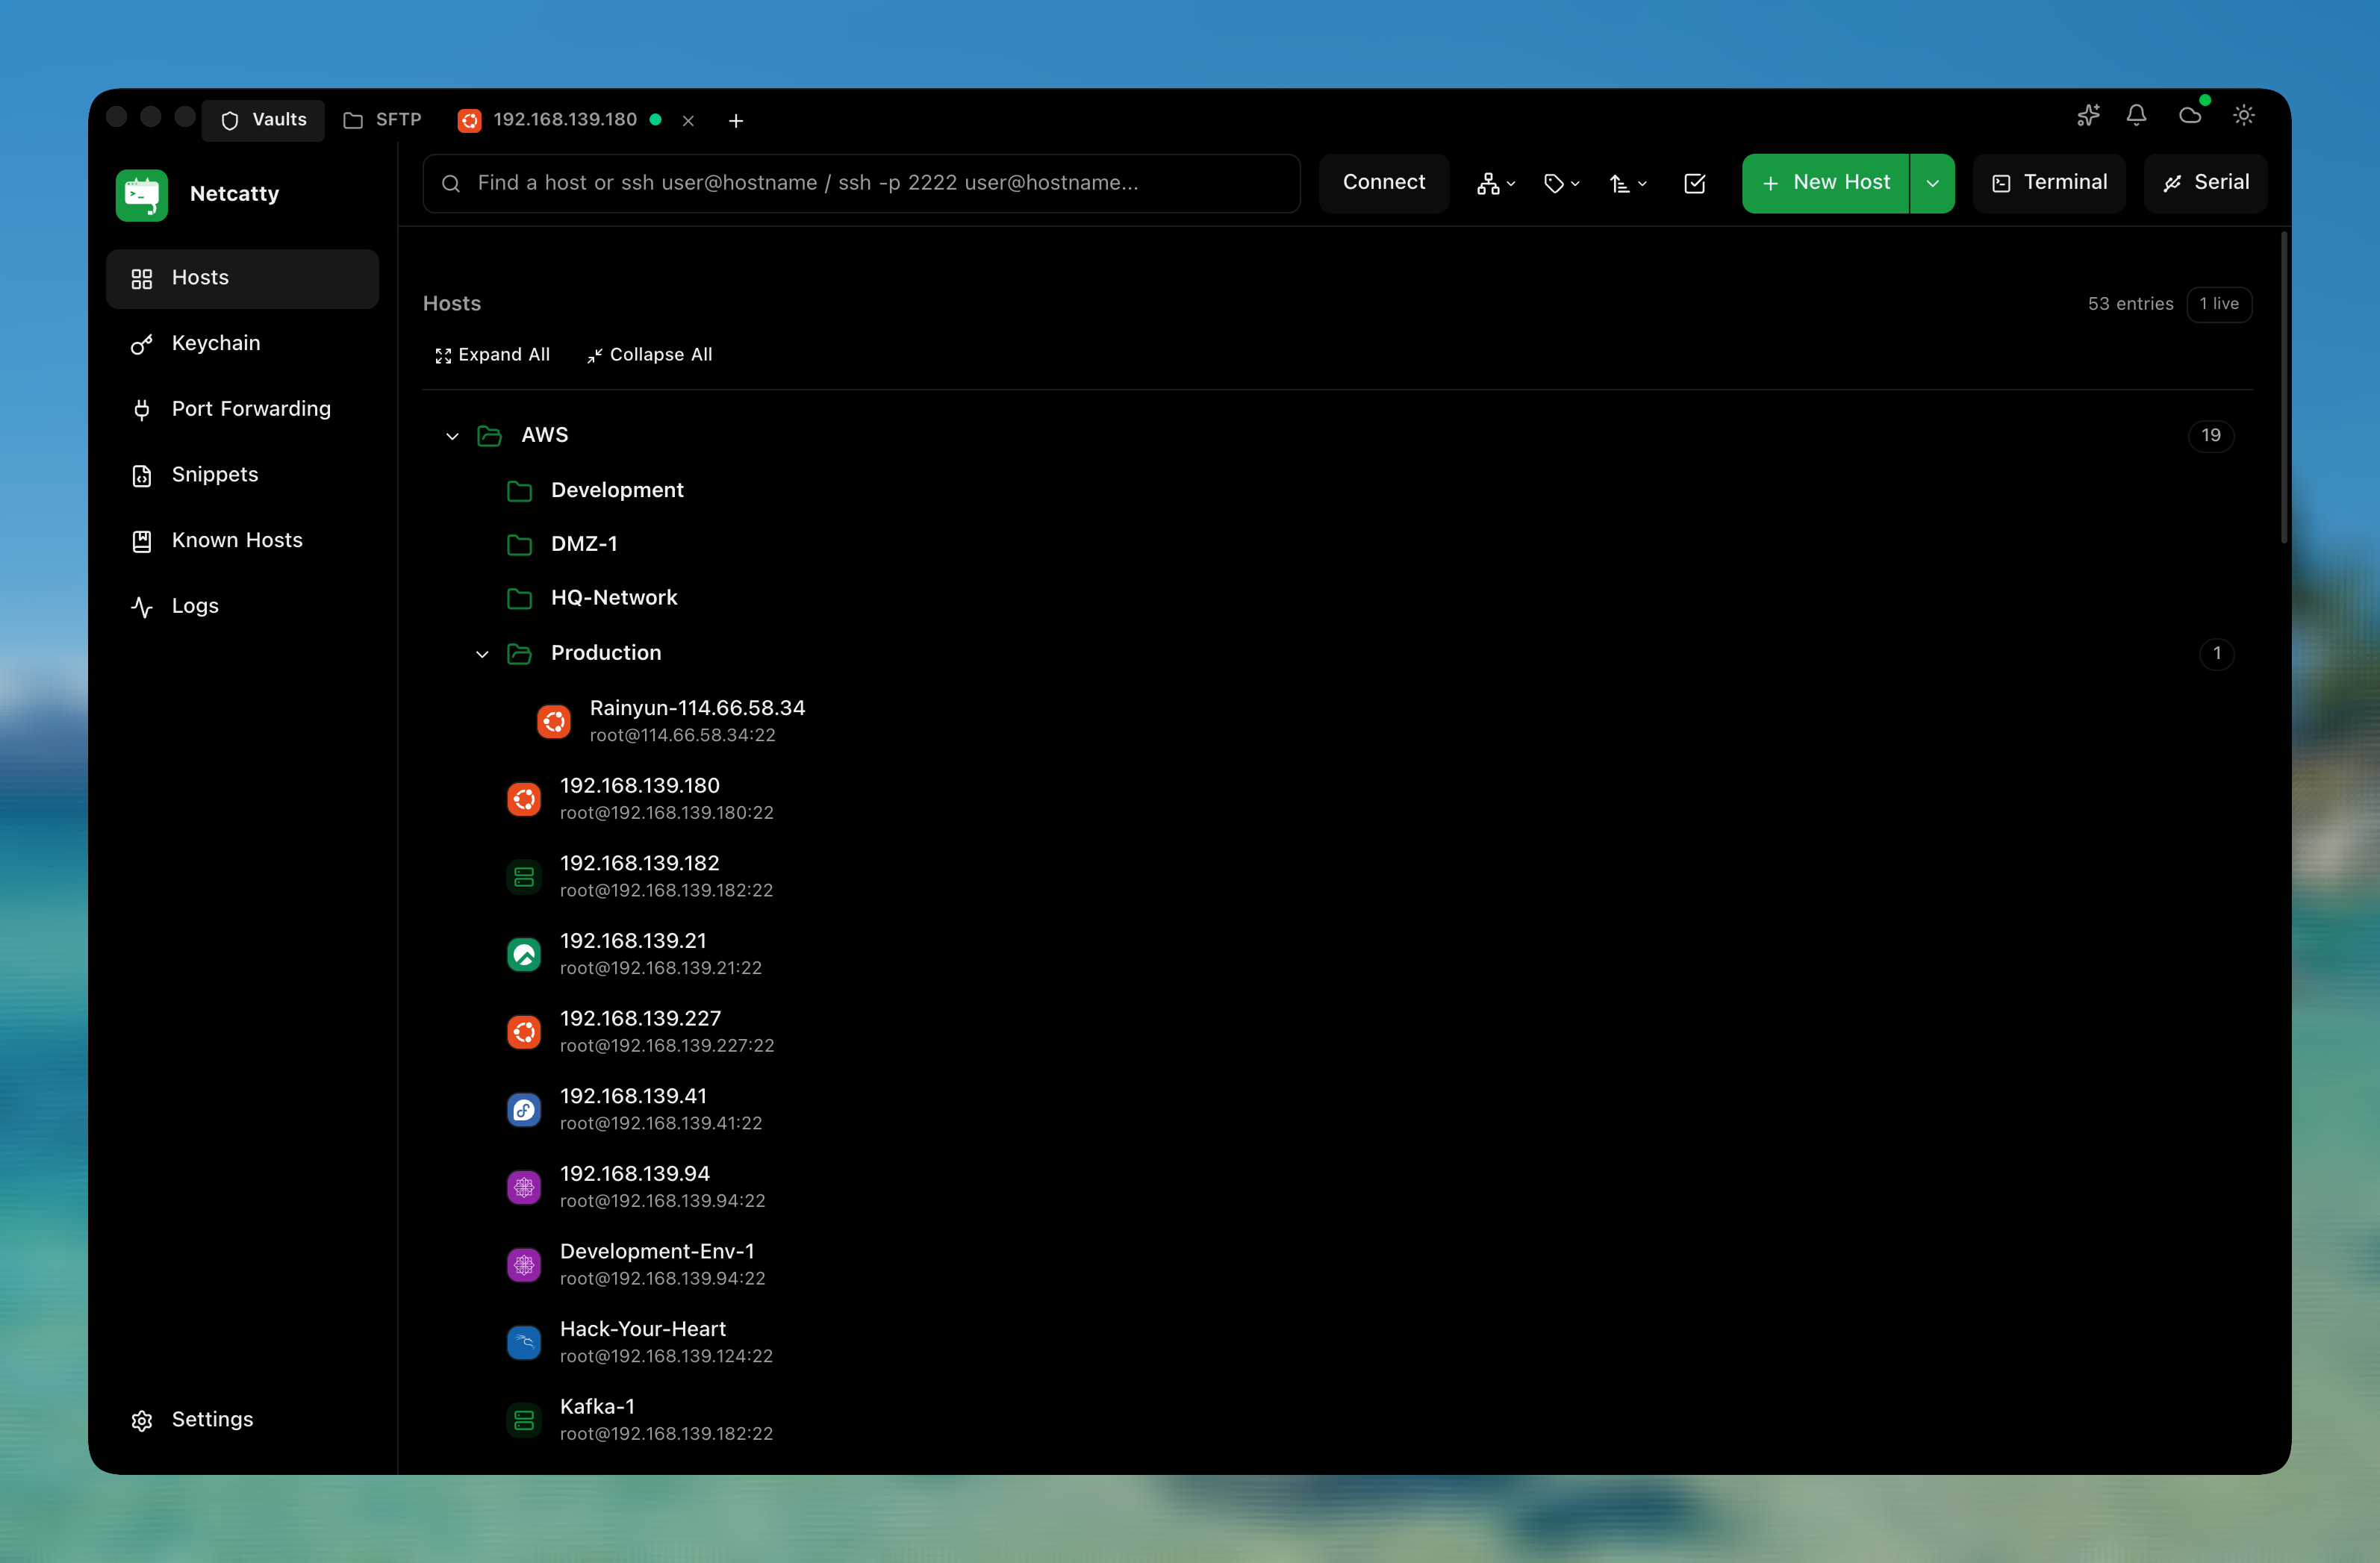Open the group view dropdown
This screenshot has height=1563, width=2380.
click(1496, 183)
